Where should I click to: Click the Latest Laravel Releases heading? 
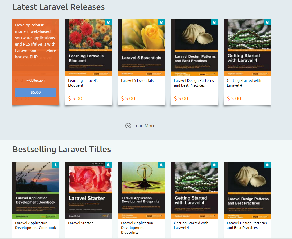point(59,7)
